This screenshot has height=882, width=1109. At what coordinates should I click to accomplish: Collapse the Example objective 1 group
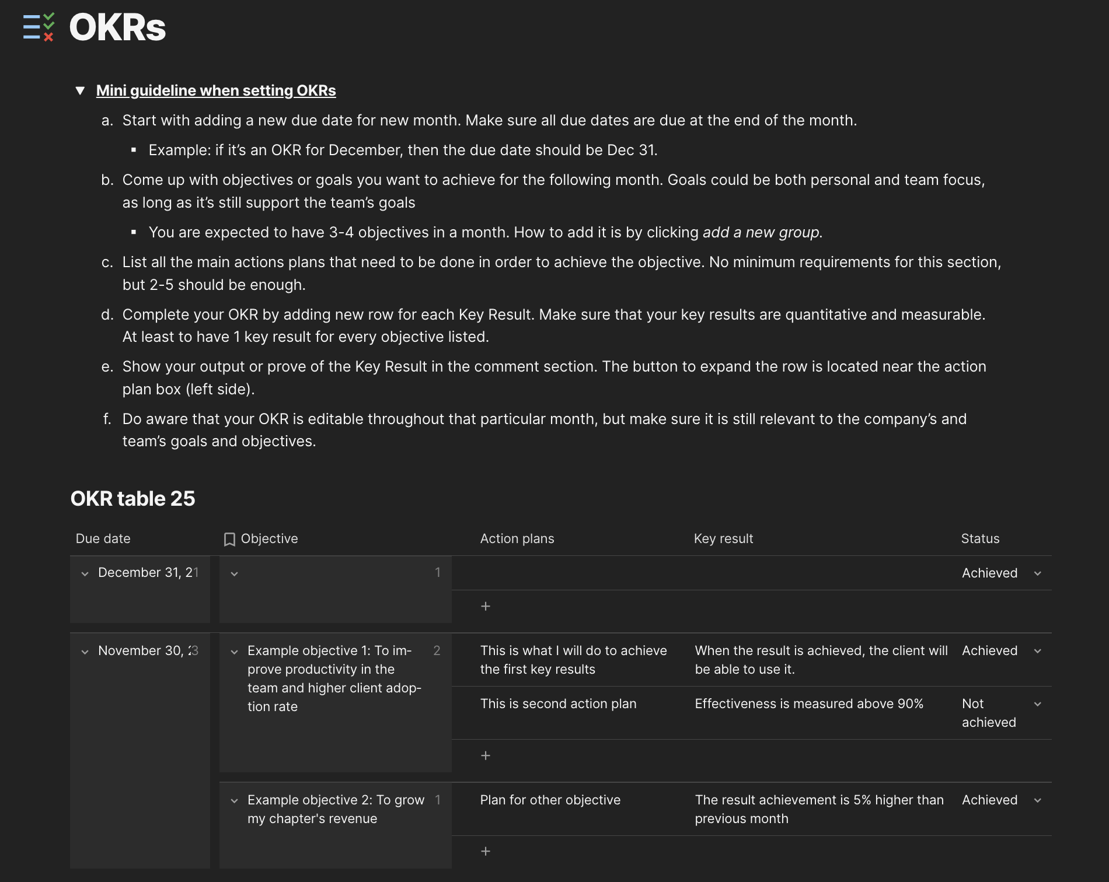(235, 652)
